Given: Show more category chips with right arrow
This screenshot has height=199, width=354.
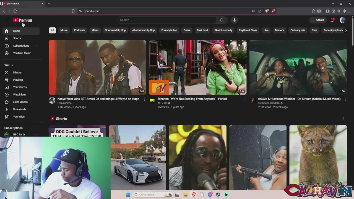Looking at the screenshot, I should point(346,30).
